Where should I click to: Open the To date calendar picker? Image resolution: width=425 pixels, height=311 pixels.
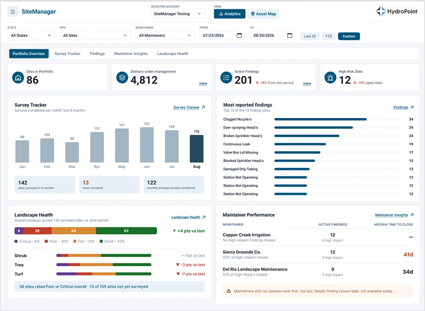click(290, 35)
